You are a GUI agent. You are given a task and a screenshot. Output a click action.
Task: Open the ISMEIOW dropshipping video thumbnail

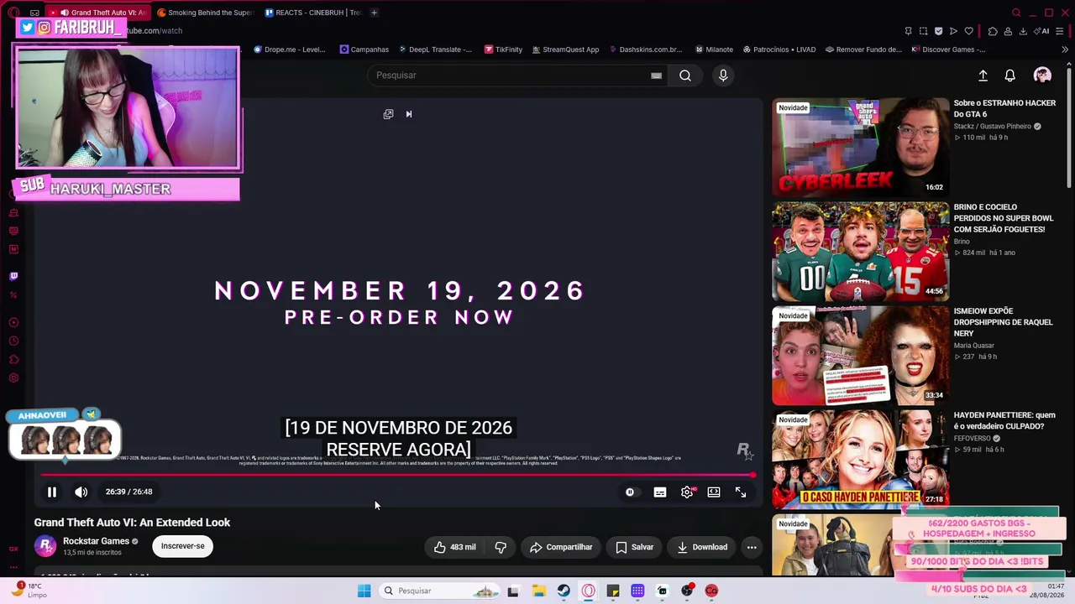[861, 356]
